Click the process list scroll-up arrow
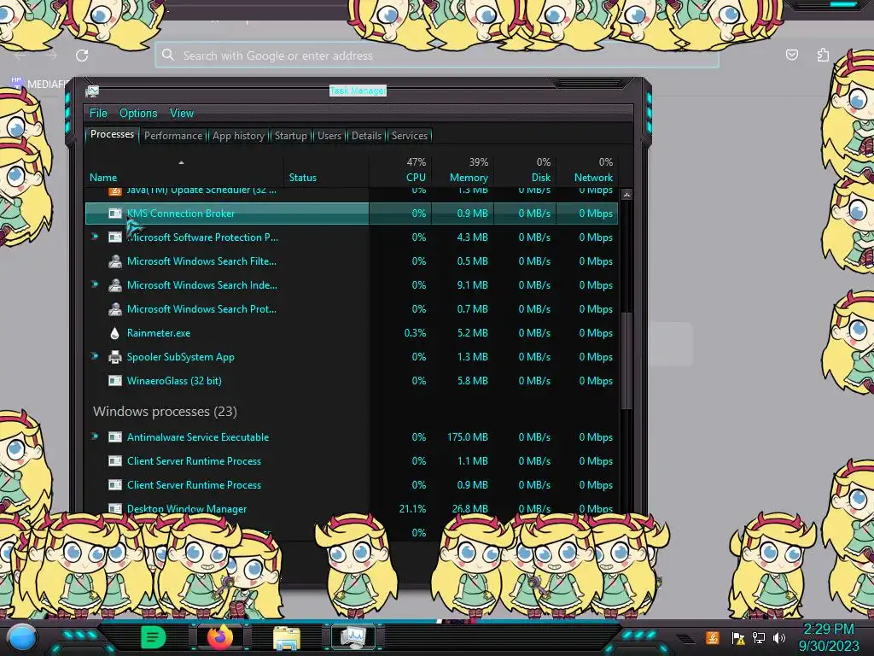Image resolution: width=874 pixels, height=656 pixels. 626,195
